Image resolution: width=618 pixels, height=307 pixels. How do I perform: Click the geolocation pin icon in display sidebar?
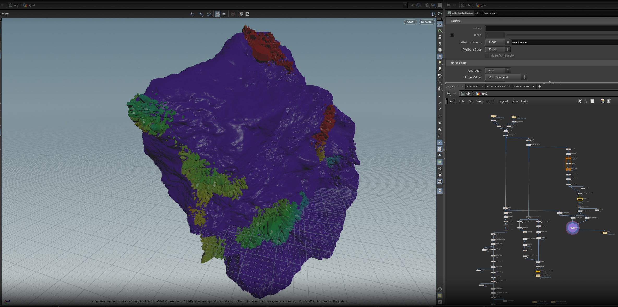[x=440, y=191]
